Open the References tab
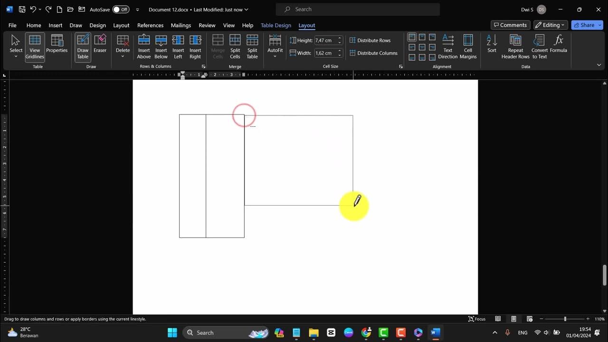Viewport: 608px width, 342px height. [x=150, y=25]
